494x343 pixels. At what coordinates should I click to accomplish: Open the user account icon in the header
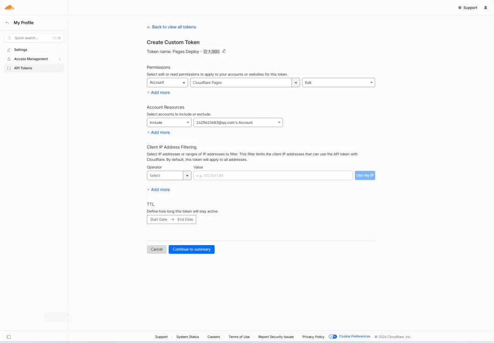(x=485, y=8)
